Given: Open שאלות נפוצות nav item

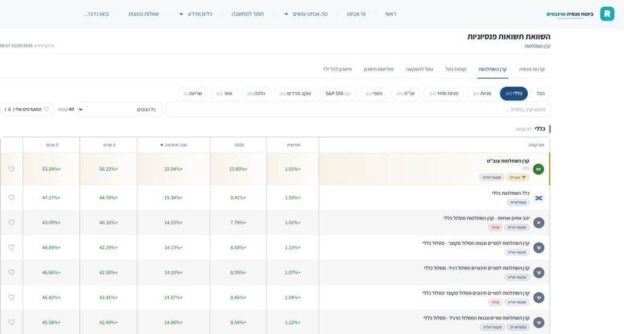Looking at the screenshot, I should (144, 14).
